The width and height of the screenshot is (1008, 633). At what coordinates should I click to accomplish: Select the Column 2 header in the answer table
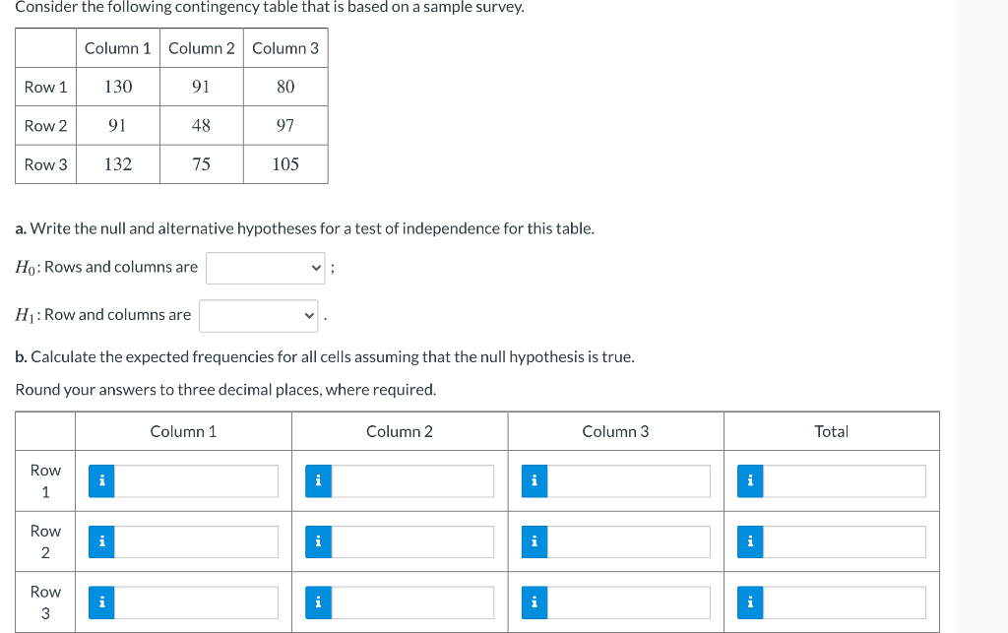pos(399,430)
